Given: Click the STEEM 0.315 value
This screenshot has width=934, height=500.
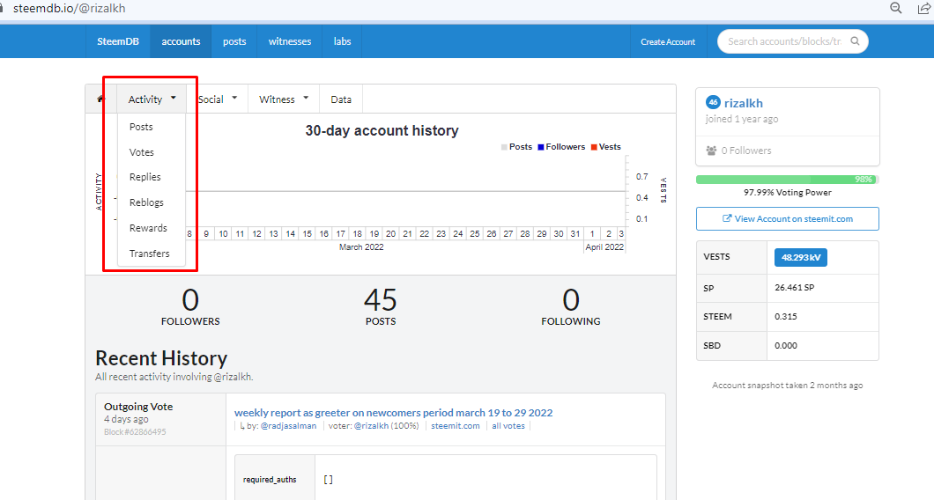Looking at the screenshot, I should point(786,316).
